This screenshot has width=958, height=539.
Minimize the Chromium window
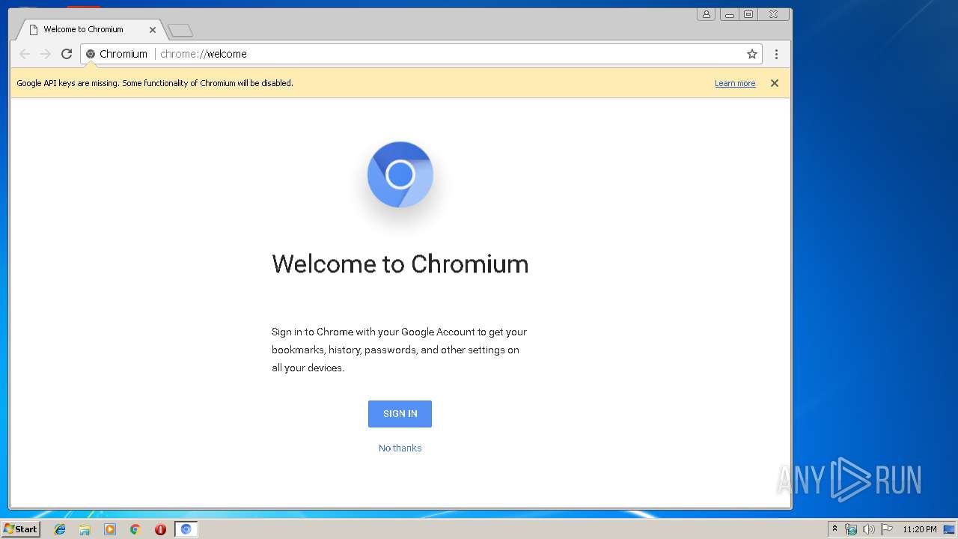730,14
